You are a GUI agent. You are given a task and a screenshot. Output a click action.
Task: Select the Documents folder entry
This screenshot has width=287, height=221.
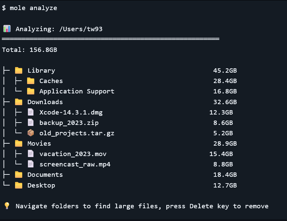point(45,175)
